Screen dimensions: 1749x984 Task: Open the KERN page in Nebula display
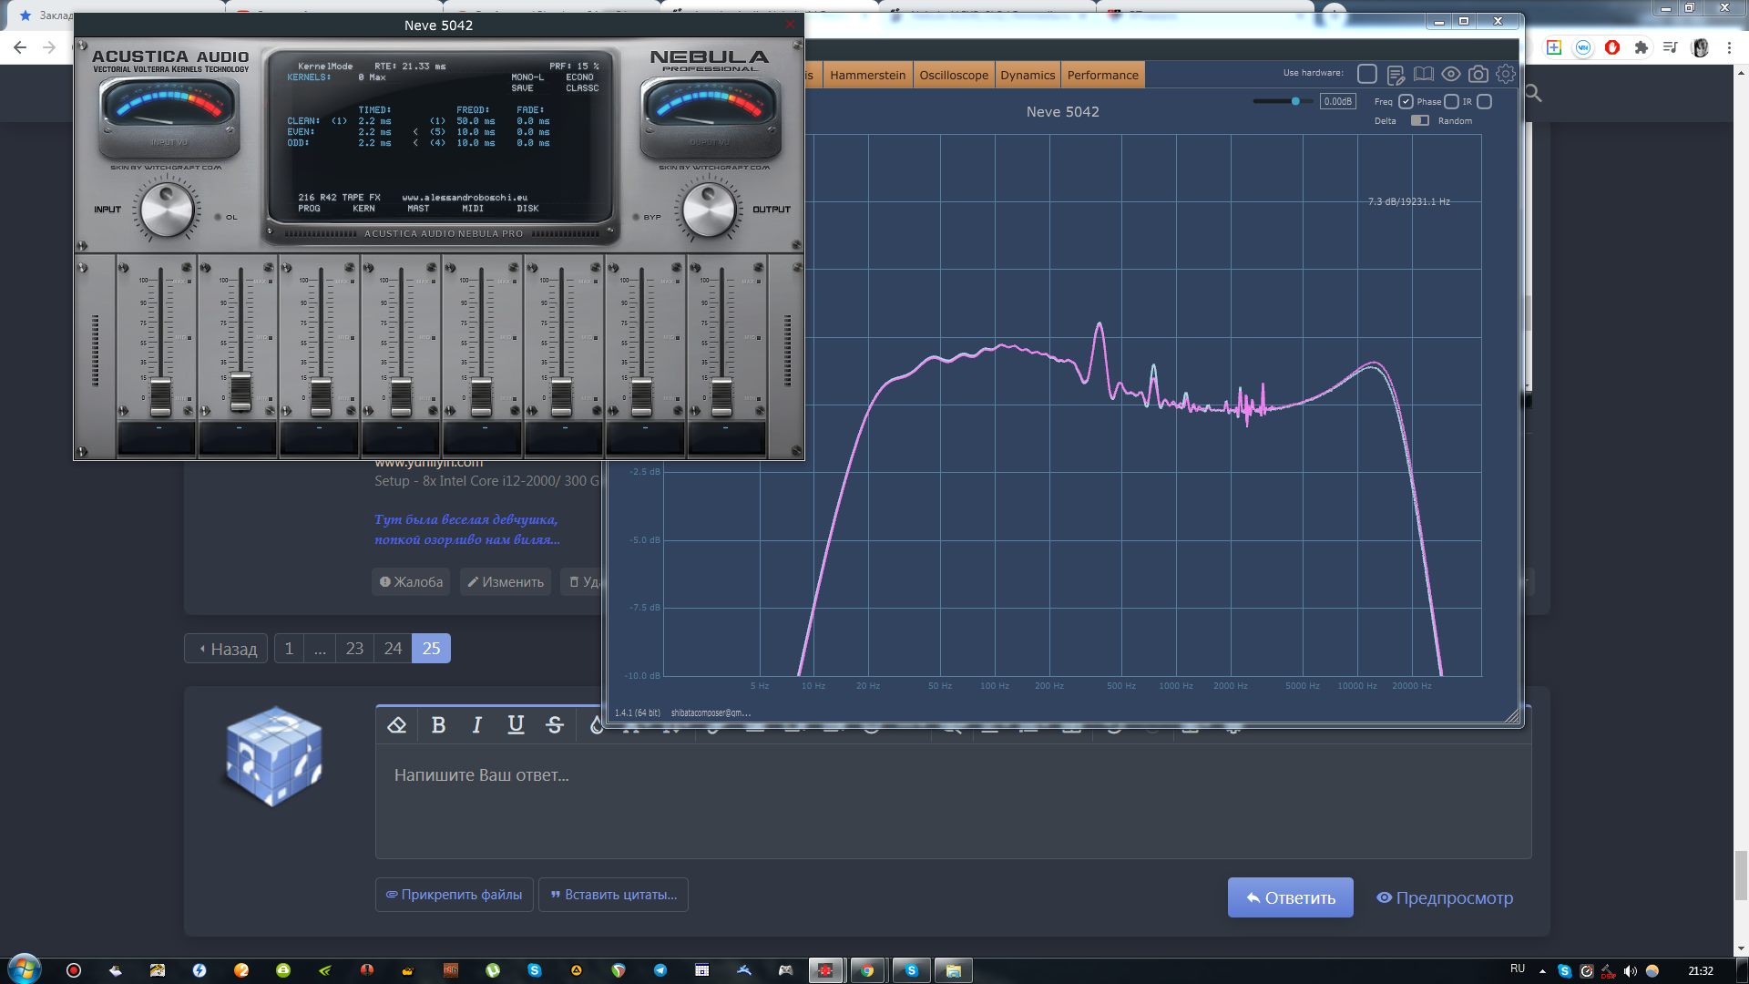click(x=363, y=209)
